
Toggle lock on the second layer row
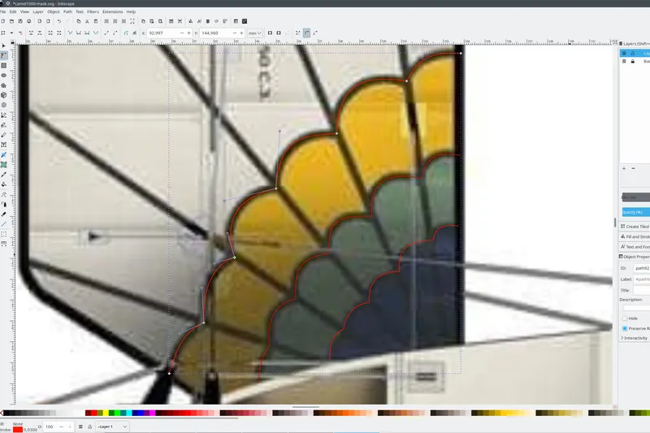633,61
